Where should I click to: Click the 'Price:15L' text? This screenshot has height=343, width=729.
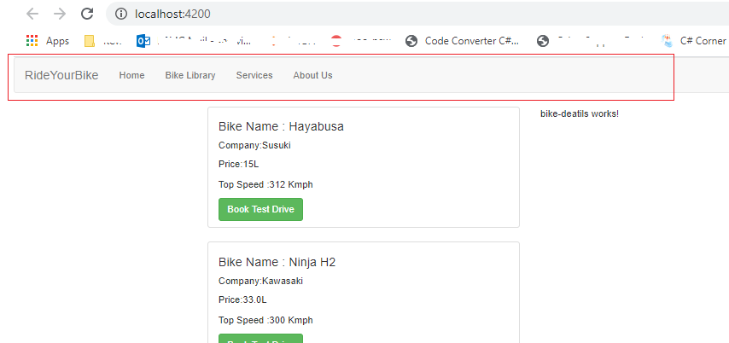point(238,164)
